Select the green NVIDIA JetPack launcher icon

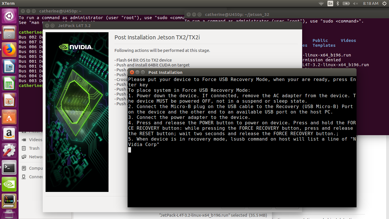click(x=9, y=184)
